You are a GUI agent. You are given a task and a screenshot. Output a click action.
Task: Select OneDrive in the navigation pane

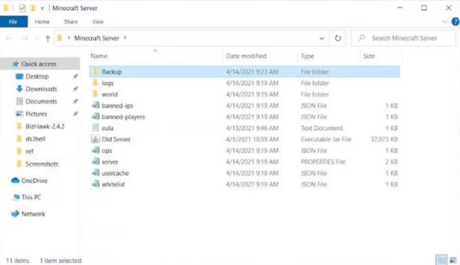click(34, 181)
